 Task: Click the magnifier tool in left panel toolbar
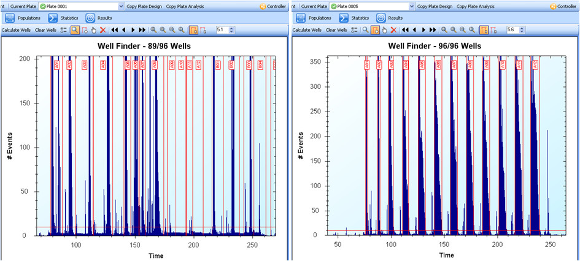[75, 30]
